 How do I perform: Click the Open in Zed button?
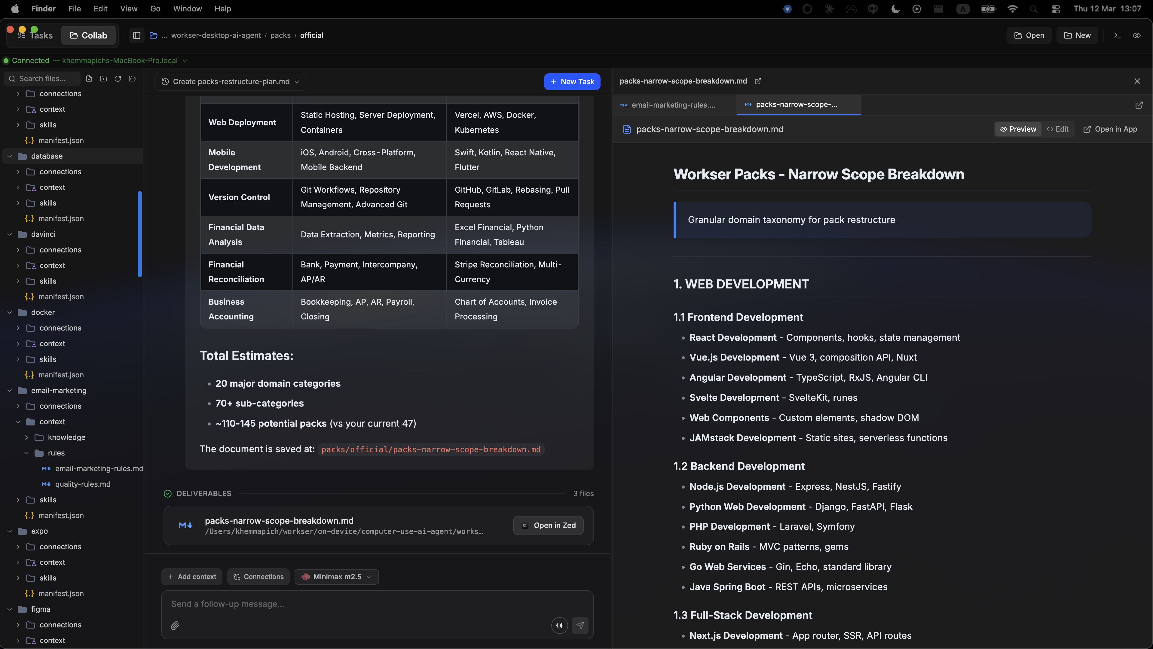pyautogui.click(x=548, y=526)
